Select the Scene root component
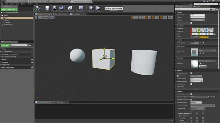The image size is (220, 123). (5, 16)
